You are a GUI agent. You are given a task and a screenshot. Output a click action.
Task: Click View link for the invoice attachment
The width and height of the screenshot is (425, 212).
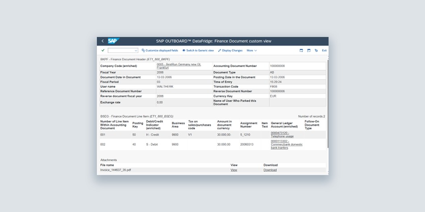[234, 170]
